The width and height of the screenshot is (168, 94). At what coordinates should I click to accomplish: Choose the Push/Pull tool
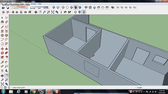click(6, 49)
